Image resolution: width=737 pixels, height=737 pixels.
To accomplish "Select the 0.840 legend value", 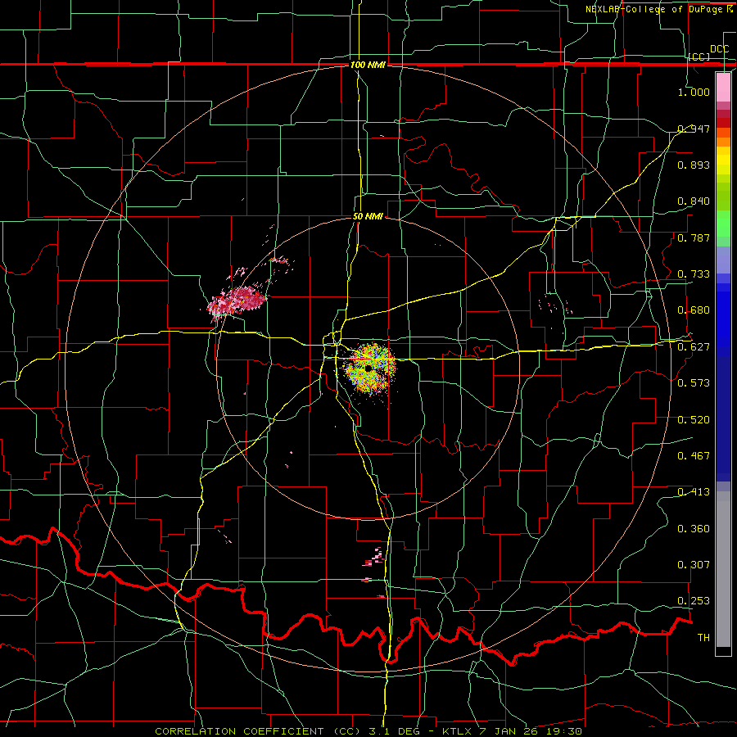I will [694, 201].
